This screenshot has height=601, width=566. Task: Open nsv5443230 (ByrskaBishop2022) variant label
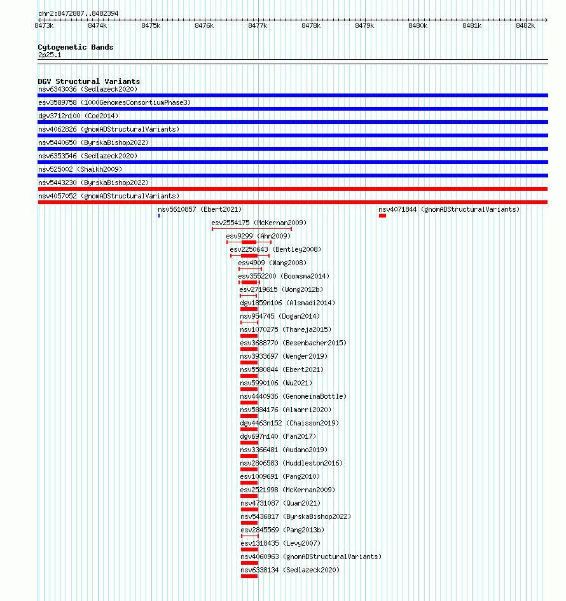coord(93,183)
